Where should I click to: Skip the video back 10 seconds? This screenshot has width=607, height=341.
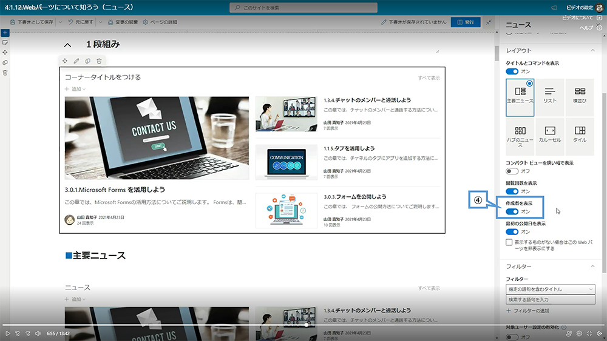coord(18,333)
